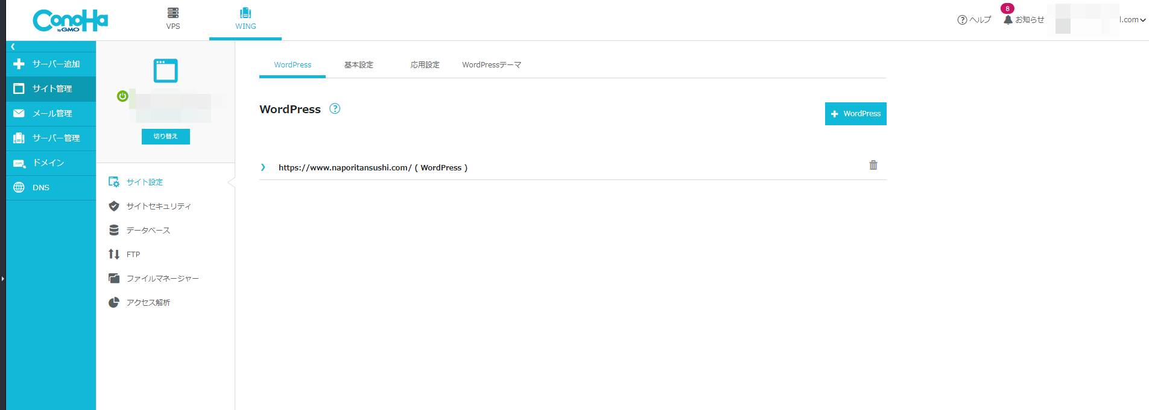Switch to the 基本設定 tab

[x=359, y=65]
